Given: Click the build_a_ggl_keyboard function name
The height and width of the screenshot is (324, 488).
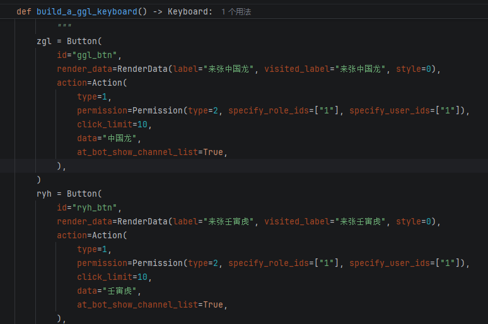Looking at the screenshot, I should coord(87,12).
